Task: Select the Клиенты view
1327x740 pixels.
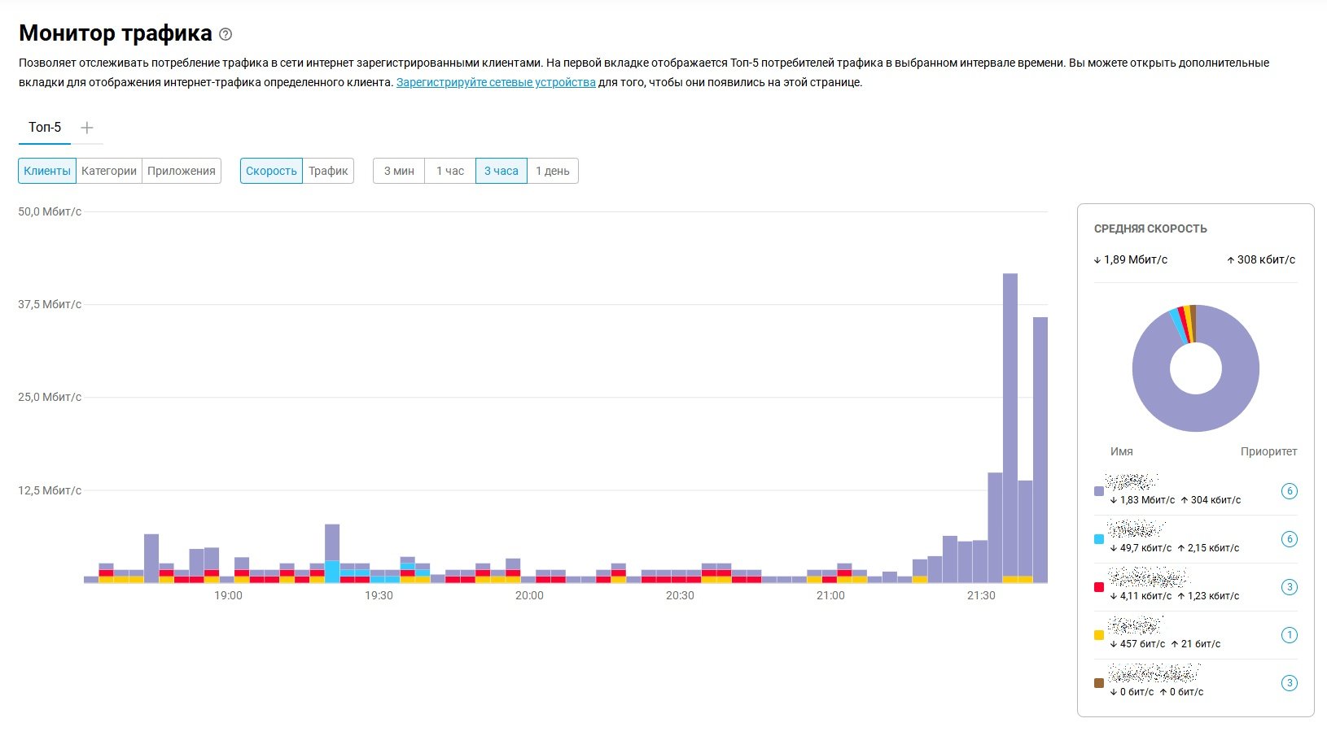Action: click(47, 171)
